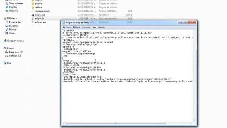Click the Música note icon

click(7, 30)
